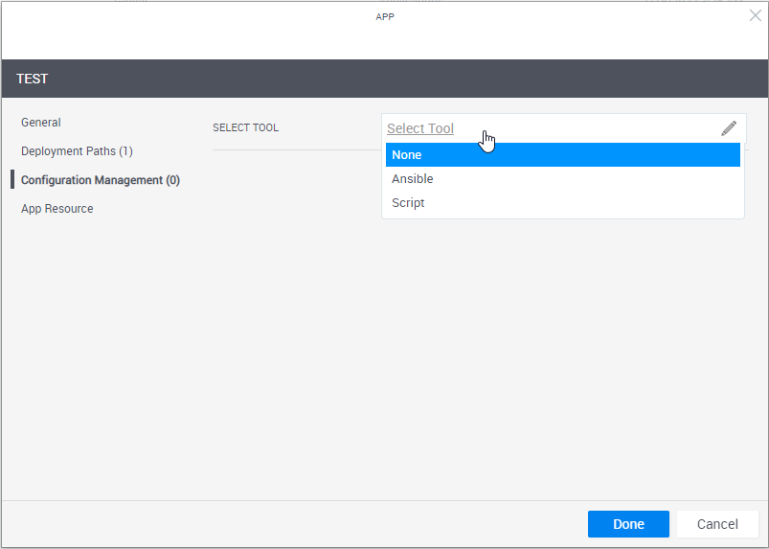Click the SELECT TOOL field label
Screen dimensions: 769x549
[x=245, y=128]
